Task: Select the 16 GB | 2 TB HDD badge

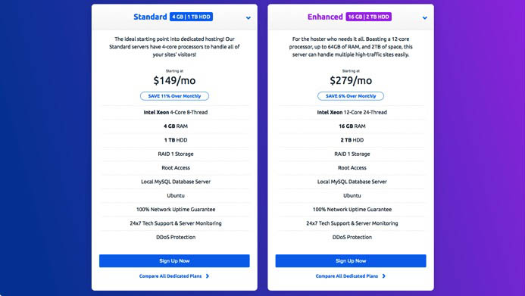Action: 369,17
